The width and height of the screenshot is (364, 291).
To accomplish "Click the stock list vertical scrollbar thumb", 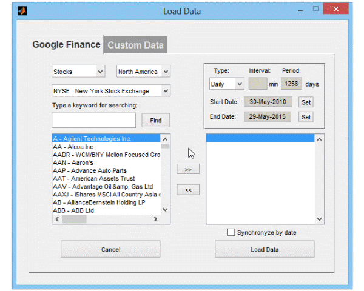I will tap(165, 146).
